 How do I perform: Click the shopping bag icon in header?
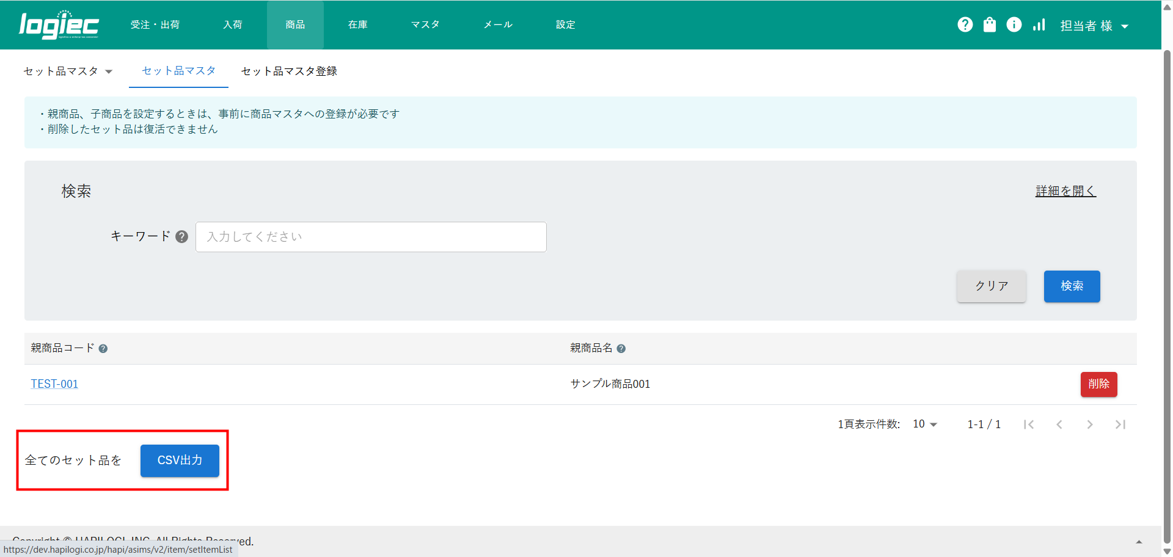point(989,24)
